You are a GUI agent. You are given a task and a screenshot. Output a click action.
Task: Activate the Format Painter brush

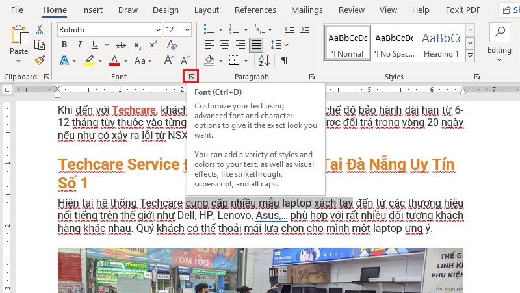coord(40,60)
